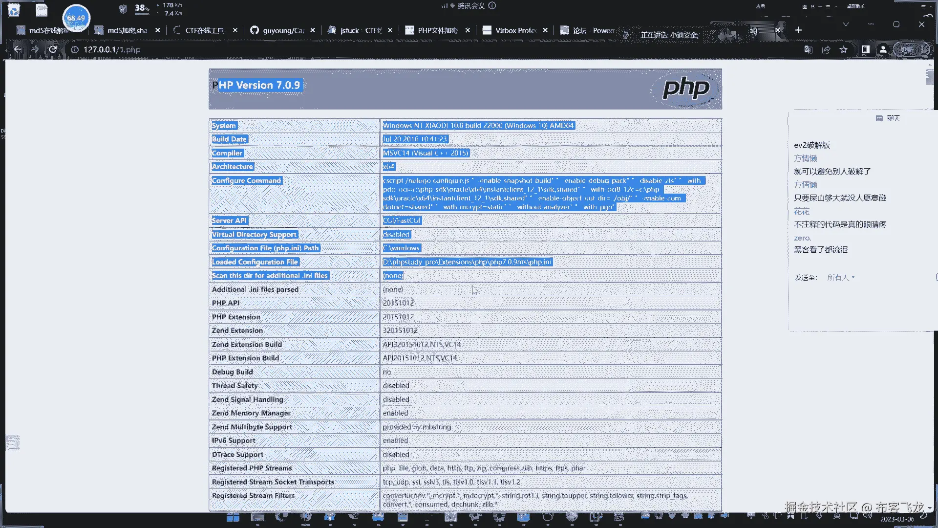The width and height of the screenshot is (938, 528).
Task: Expand the tab search chevron
Action: (x=846, y=24)
